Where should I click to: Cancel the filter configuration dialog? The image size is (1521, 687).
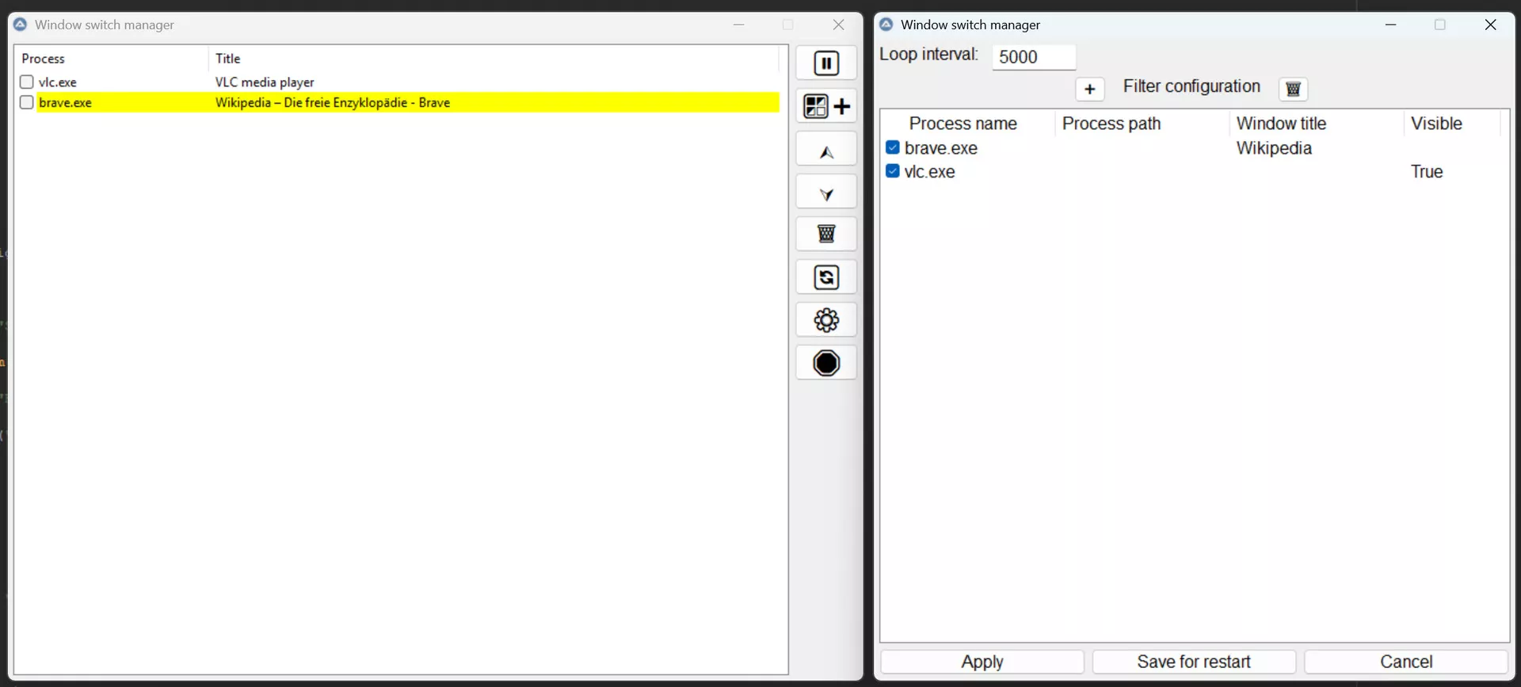point(1405,662)
